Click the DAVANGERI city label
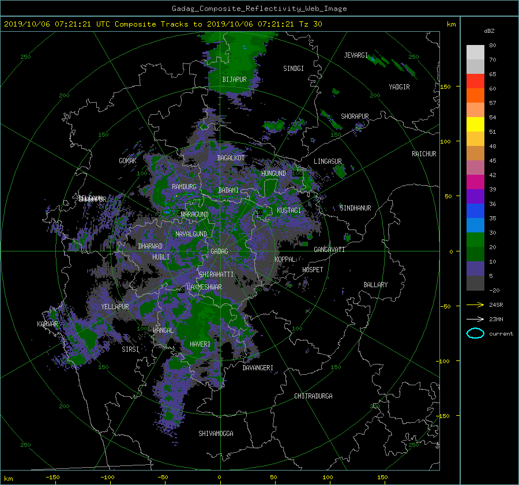 pyautogui.click(x=258, y=368)
